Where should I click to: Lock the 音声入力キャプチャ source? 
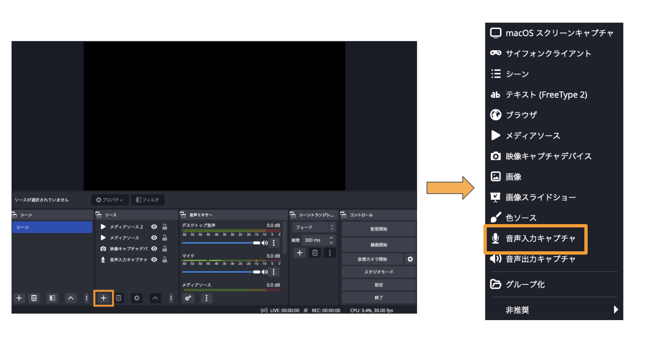165,260
